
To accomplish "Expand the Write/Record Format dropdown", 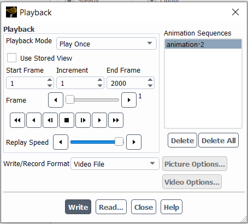I will [115, 164].
